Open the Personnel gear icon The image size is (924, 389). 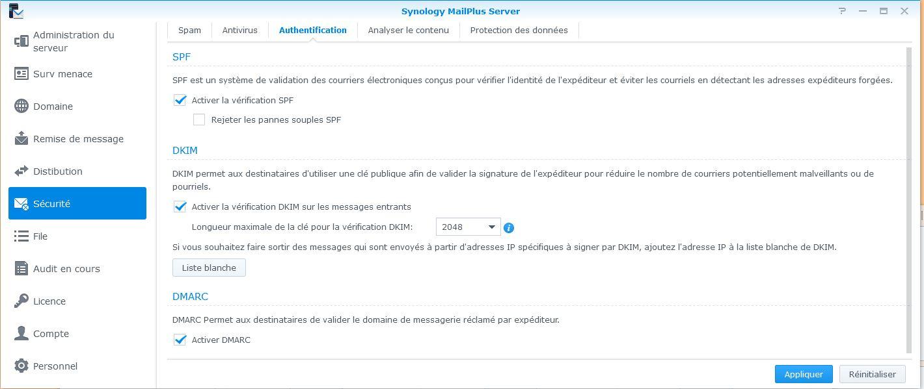[x=21, y=366]
